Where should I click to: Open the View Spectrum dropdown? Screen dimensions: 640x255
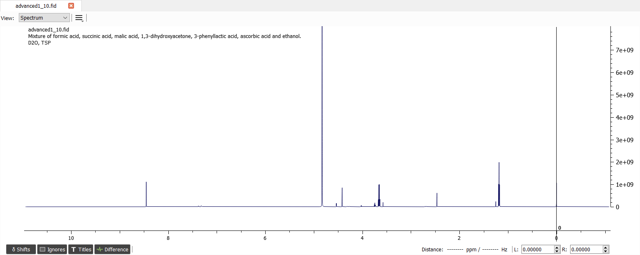(x=44, y=18)
